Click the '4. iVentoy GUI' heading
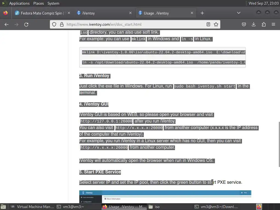 click(x=94, y=104)
